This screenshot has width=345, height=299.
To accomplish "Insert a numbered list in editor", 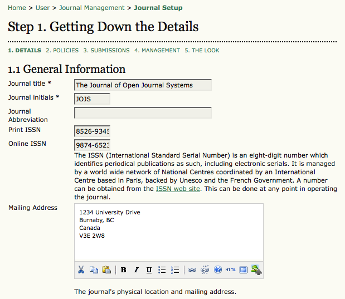I will [175, 270].
